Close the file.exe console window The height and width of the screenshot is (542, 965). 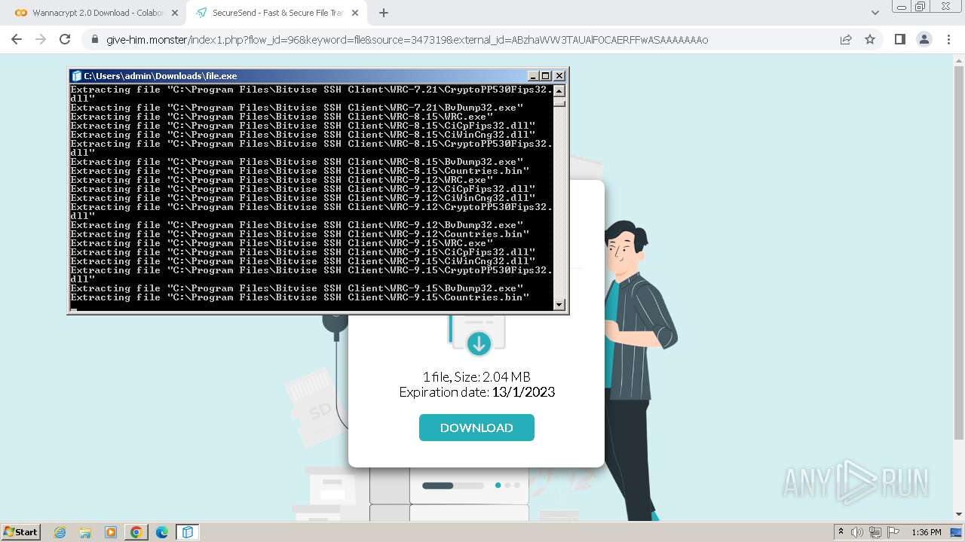tap(559, 76)
